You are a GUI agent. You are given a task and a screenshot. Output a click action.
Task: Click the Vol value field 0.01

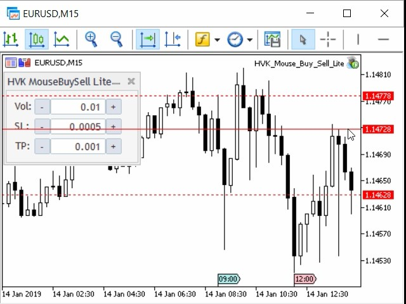(x=78, y=107)
